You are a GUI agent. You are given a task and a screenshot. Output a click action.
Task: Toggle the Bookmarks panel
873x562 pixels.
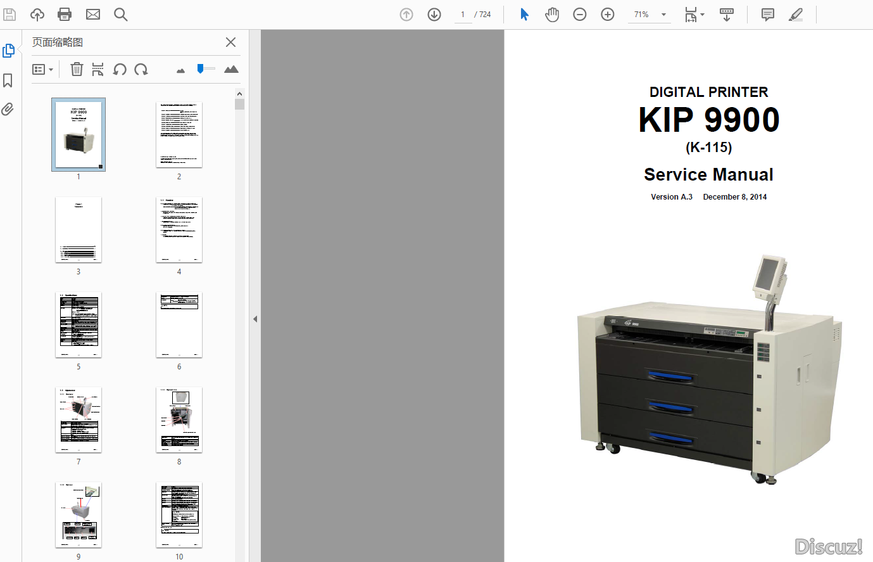(x=8, y=80)
